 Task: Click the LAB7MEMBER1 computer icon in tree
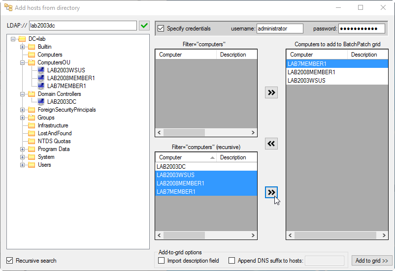pyautogui.click(x=41, y=86)
